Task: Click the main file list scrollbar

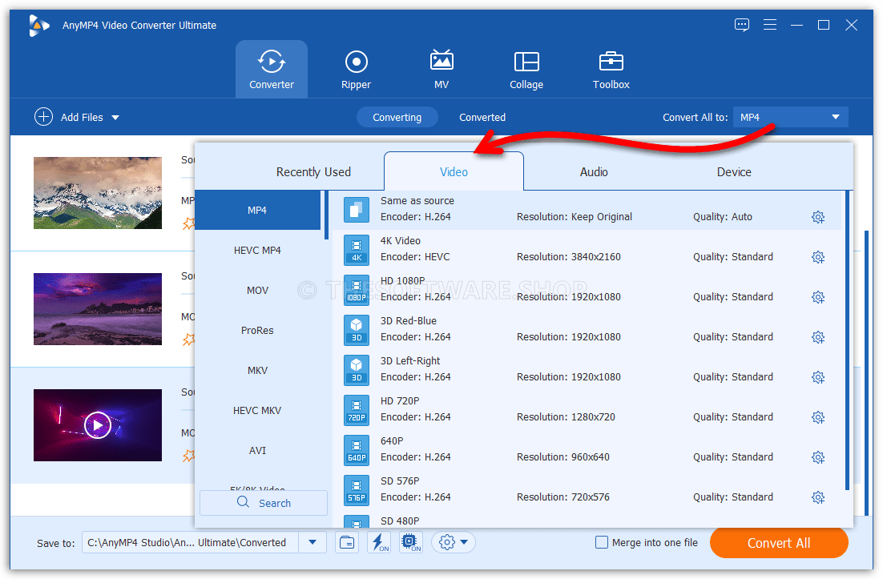Action: point(866,372)
